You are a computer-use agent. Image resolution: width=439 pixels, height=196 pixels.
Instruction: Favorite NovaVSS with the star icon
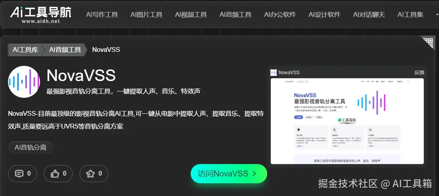(x=94, y=174)
